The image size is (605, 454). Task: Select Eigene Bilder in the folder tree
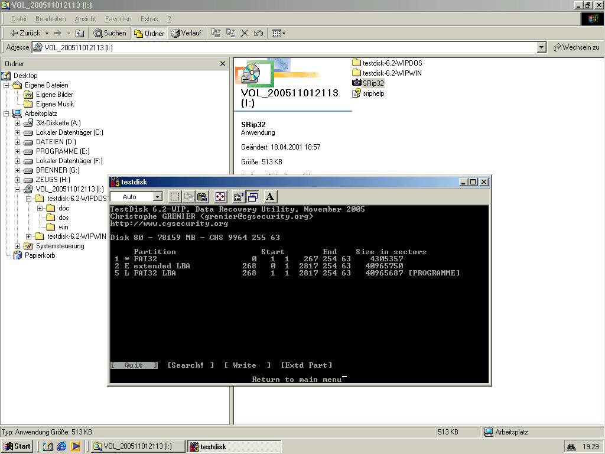[54, 95]
